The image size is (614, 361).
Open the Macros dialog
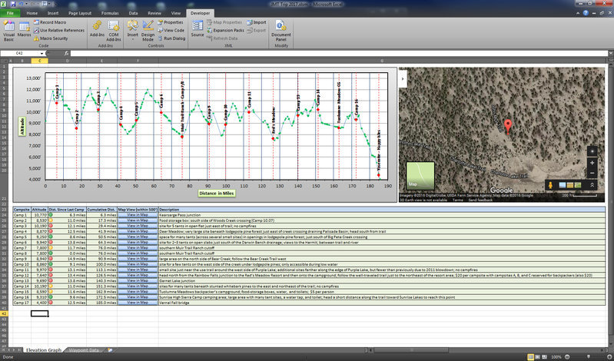tap(24, 30)
